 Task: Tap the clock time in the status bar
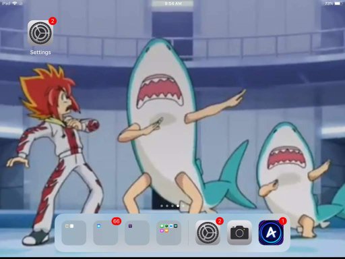[x=173, y=3]
